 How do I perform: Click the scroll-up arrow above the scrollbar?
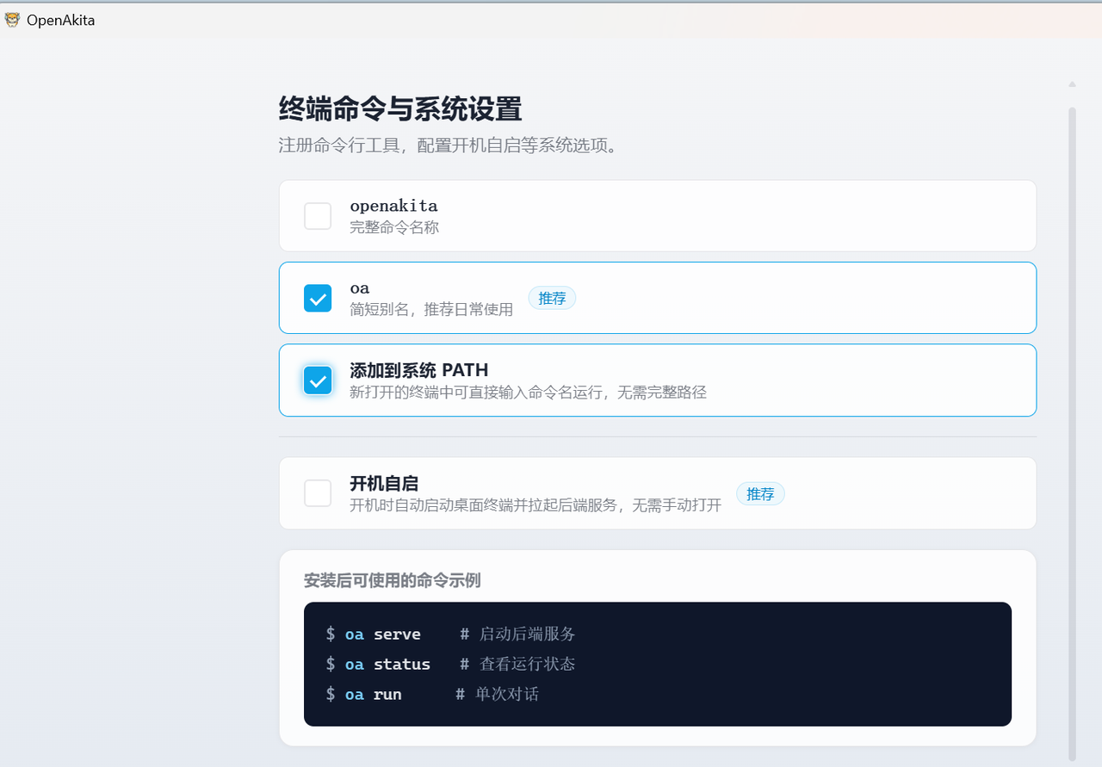(x=1072, y=84)
